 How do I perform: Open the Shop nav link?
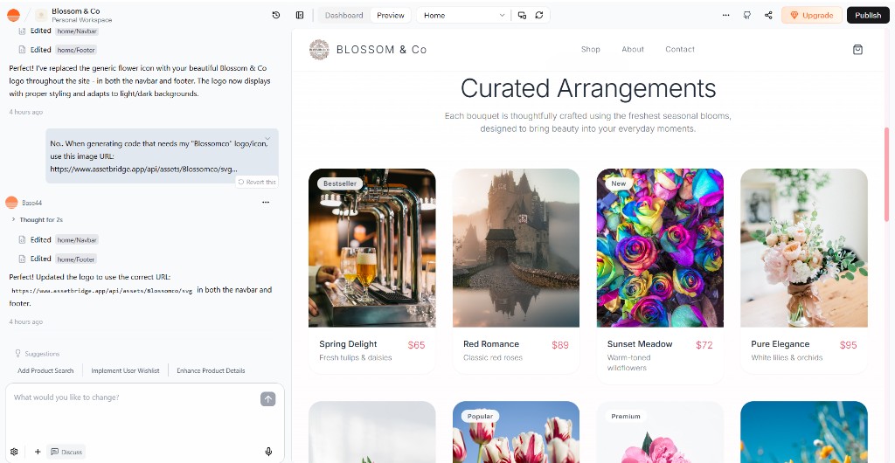click(x=591, y=50)
